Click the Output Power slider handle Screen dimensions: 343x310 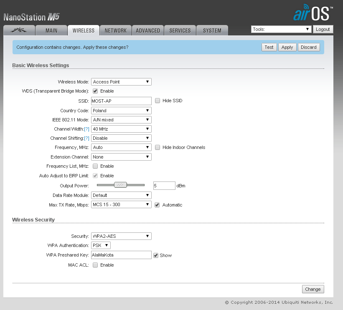tap(120, 185)
